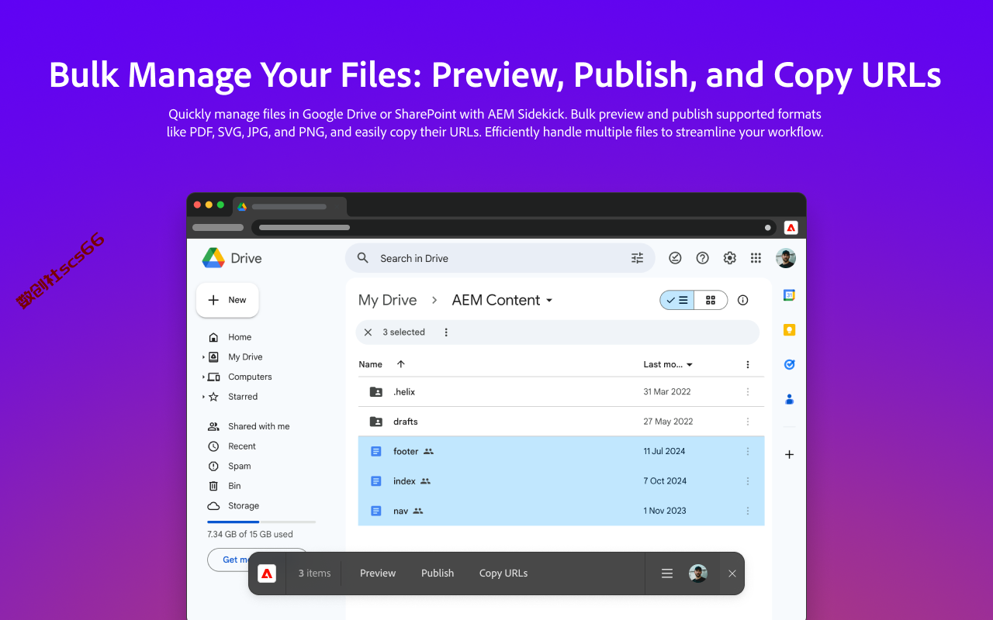Select the Google Drive browser tab
Image resolution: width=993 pixels, height=620 pixels.
[289, 207]
